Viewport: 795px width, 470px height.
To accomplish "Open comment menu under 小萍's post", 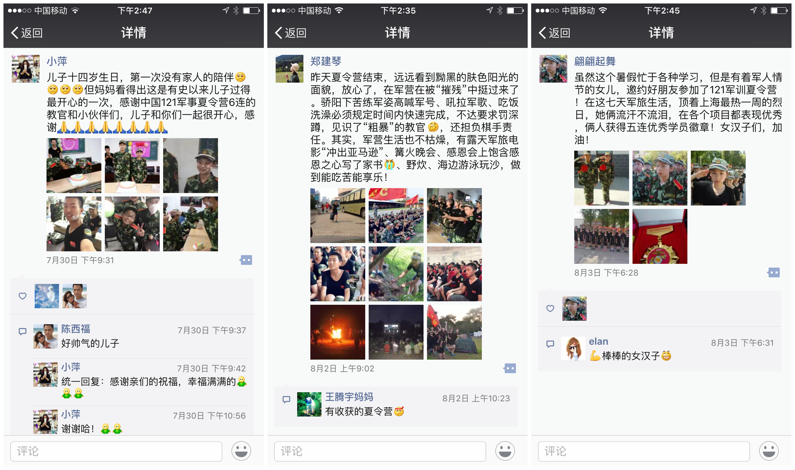I will (246, 260).
